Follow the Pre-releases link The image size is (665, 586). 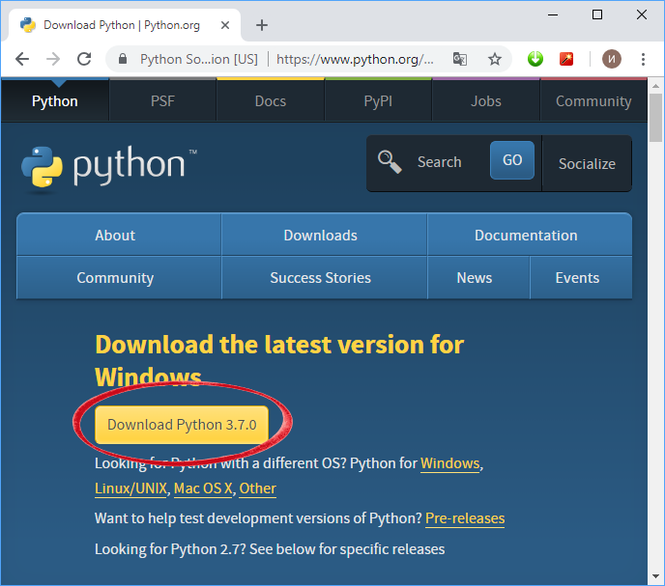pyautogui.click(x=465, y=518)
